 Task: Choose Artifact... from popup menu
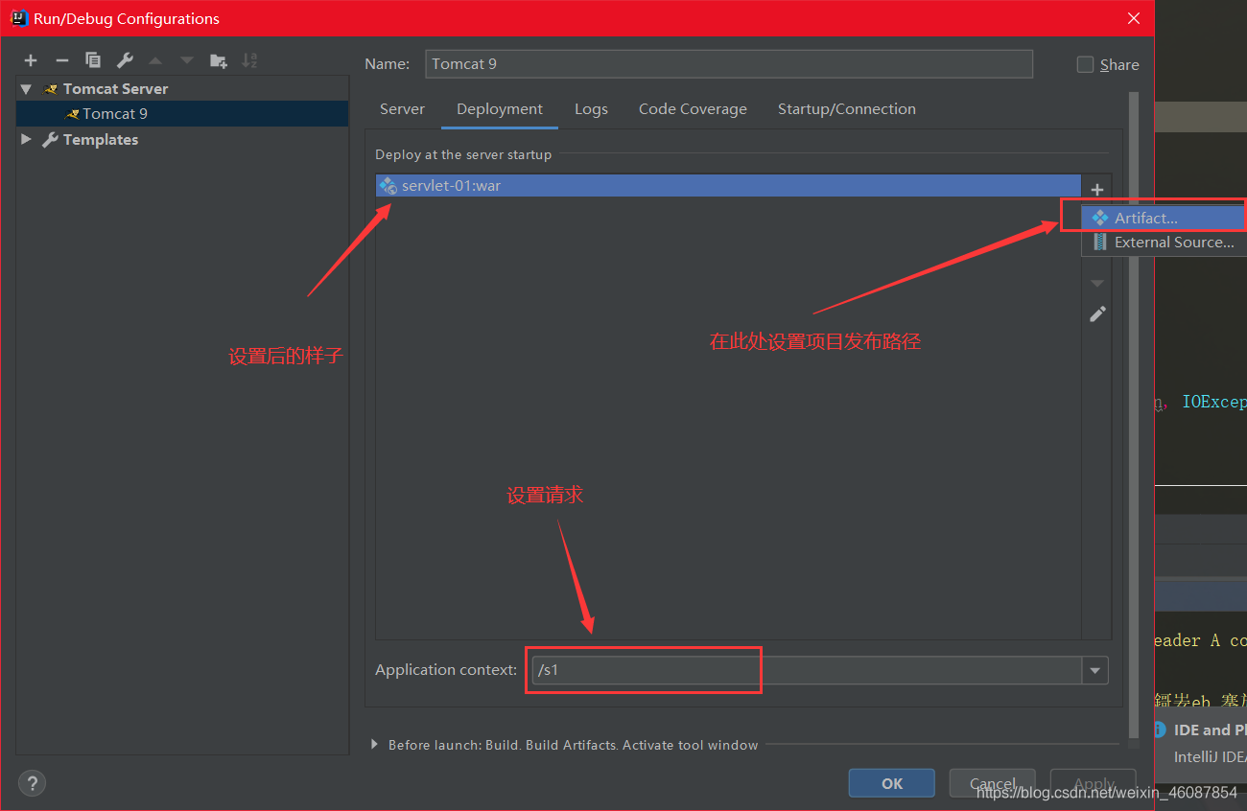[x=1164, y=219]
